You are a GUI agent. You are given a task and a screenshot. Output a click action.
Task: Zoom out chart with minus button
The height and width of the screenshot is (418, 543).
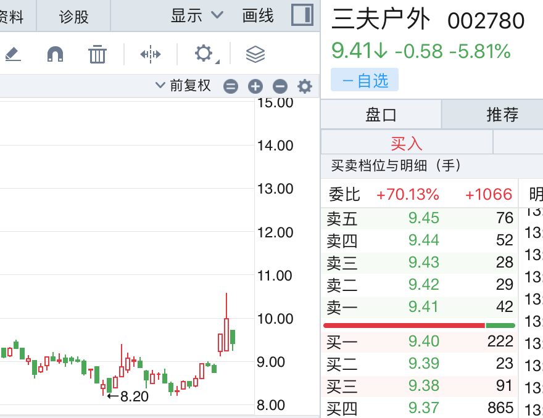click(280, 86)
